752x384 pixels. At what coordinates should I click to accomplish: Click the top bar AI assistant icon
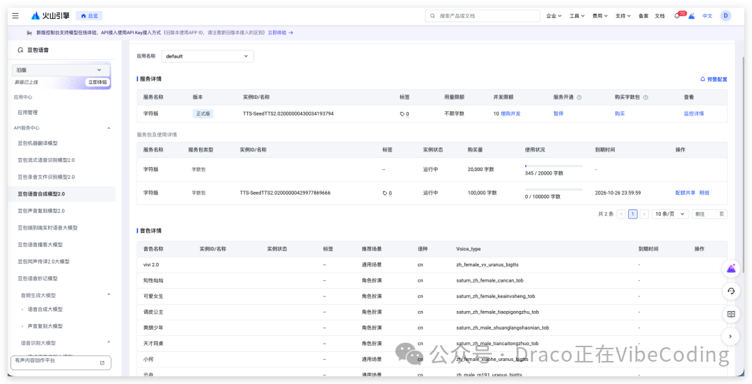(691, 16)
